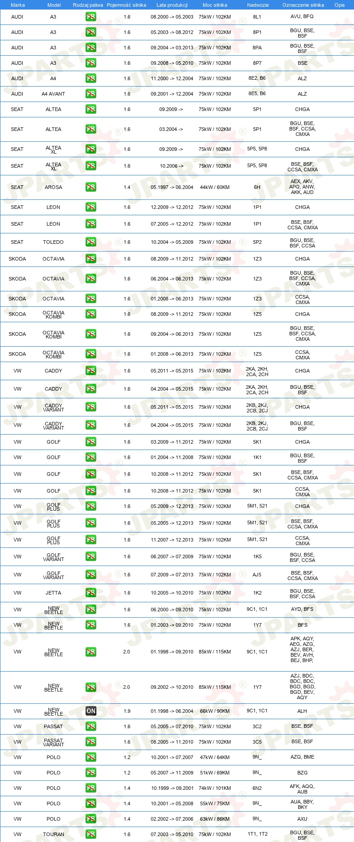The height and width of the screenshot is (842, 354).
Task: Click the fuel icon in the GOLF VARIANT AJ5 row
Action: (x=91, y=575)
